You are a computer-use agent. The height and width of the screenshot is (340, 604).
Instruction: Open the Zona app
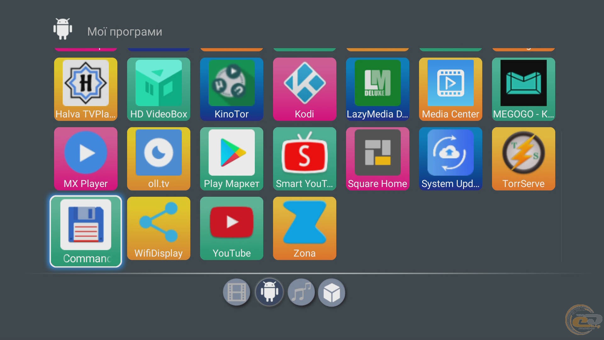[x=304, y=228]
